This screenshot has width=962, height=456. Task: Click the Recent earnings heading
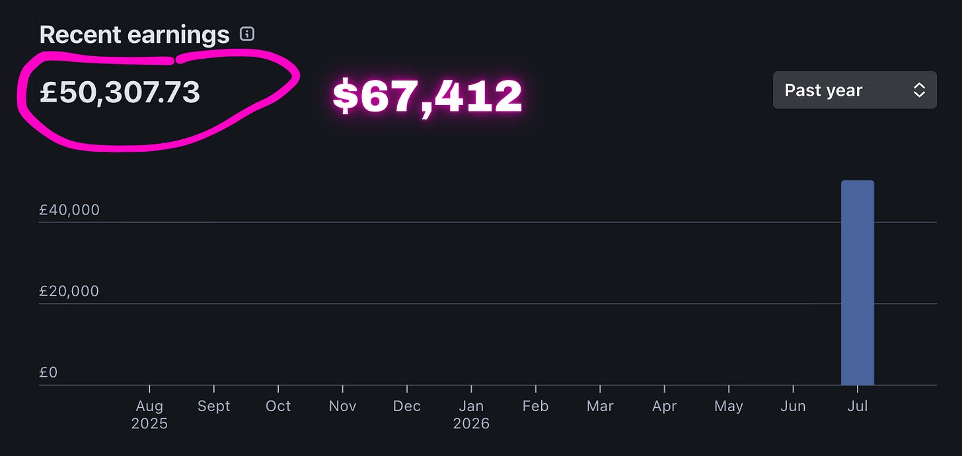coord(134,34)
